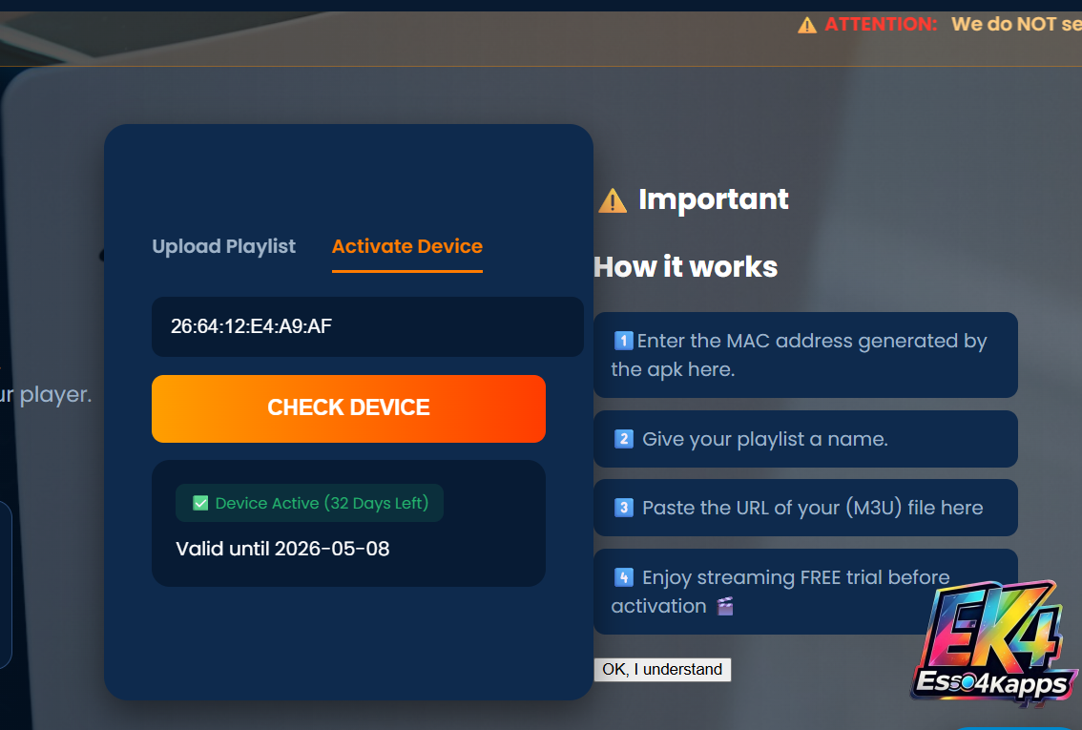
Task: Click the How it works heading
Action: (x=685, y=266)
